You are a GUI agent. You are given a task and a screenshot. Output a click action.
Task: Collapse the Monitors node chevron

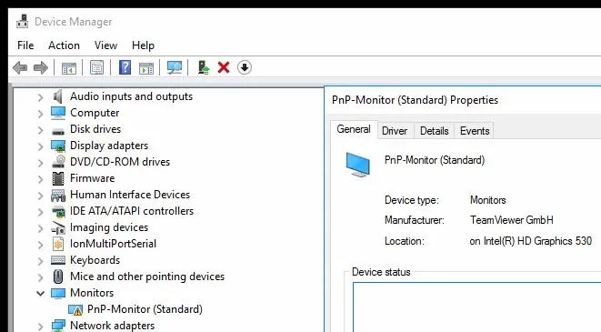point(40,294)
